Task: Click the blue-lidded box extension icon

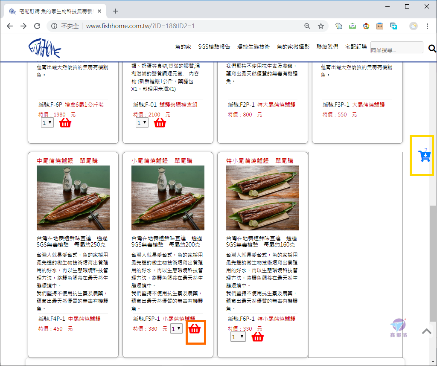Action: pyautogui.click(x=379, y=26)
